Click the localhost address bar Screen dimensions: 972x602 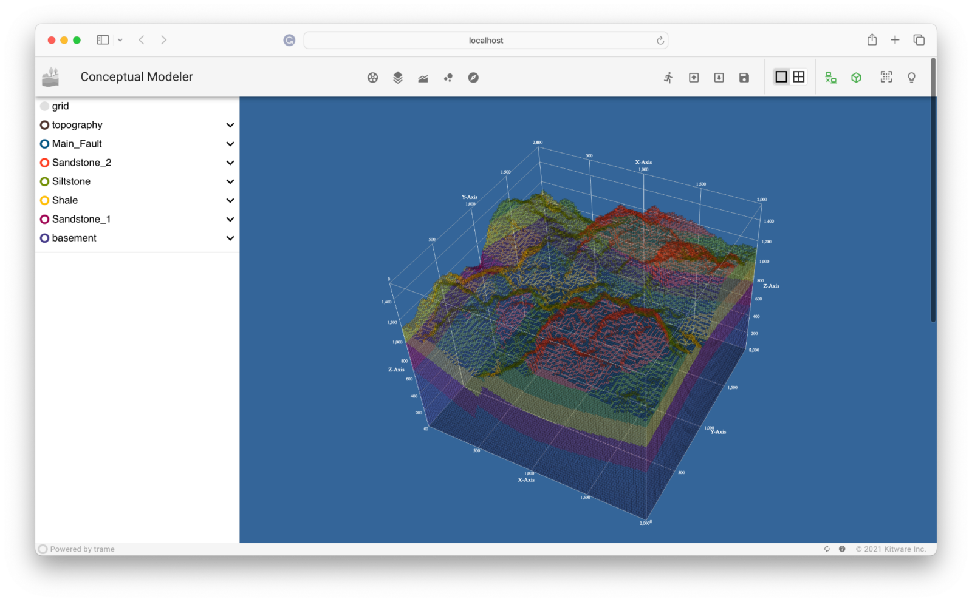click(x=485, y=41)
